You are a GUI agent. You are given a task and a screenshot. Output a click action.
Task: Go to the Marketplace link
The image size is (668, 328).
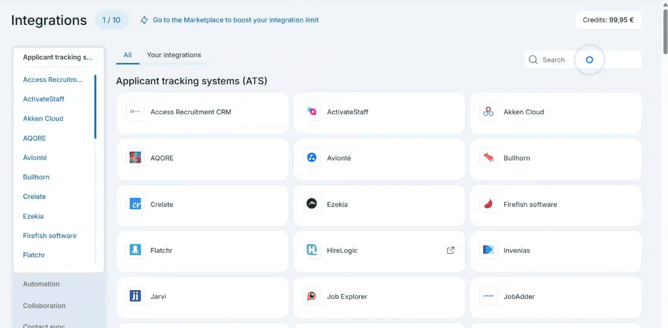pyautogui.click(x=235, y=20)
